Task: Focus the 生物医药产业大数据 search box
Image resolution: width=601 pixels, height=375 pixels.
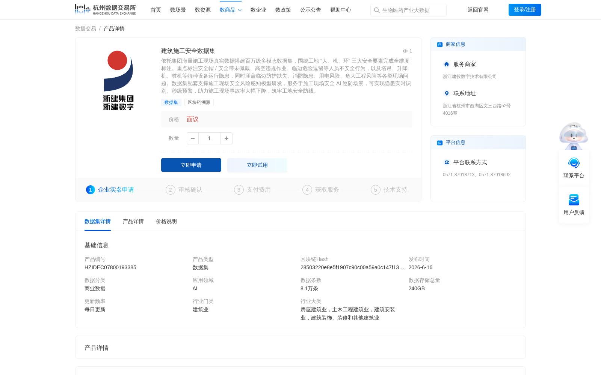Action: pyautogui.click(x=408, y=10)
